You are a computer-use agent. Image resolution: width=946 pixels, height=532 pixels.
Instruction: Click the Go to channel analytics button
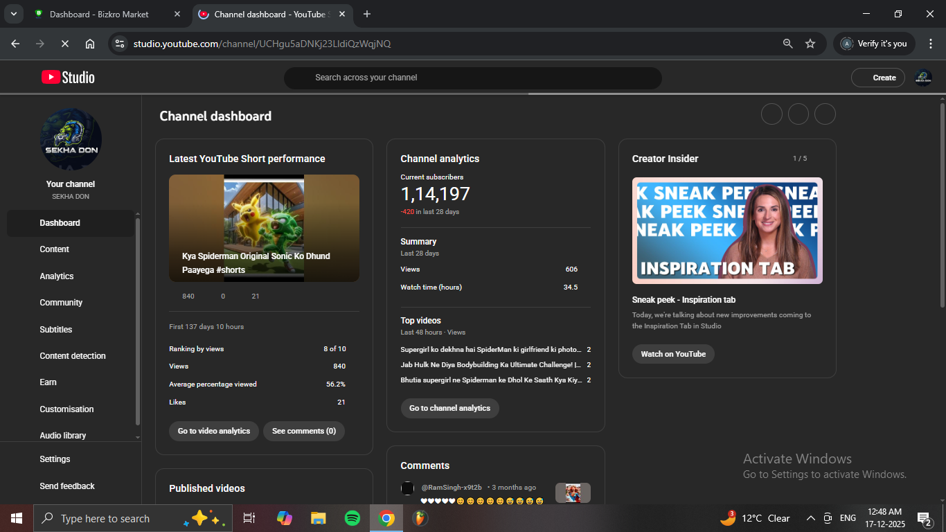449,408
